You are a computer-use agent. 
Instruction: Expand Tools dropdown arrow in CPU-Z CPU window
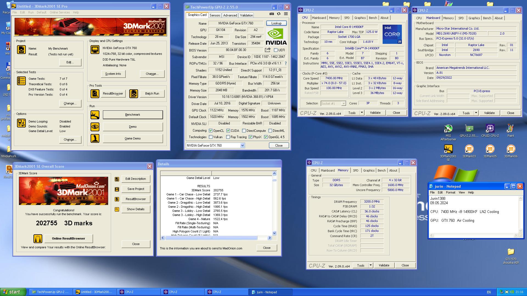[x=362, y=113]
